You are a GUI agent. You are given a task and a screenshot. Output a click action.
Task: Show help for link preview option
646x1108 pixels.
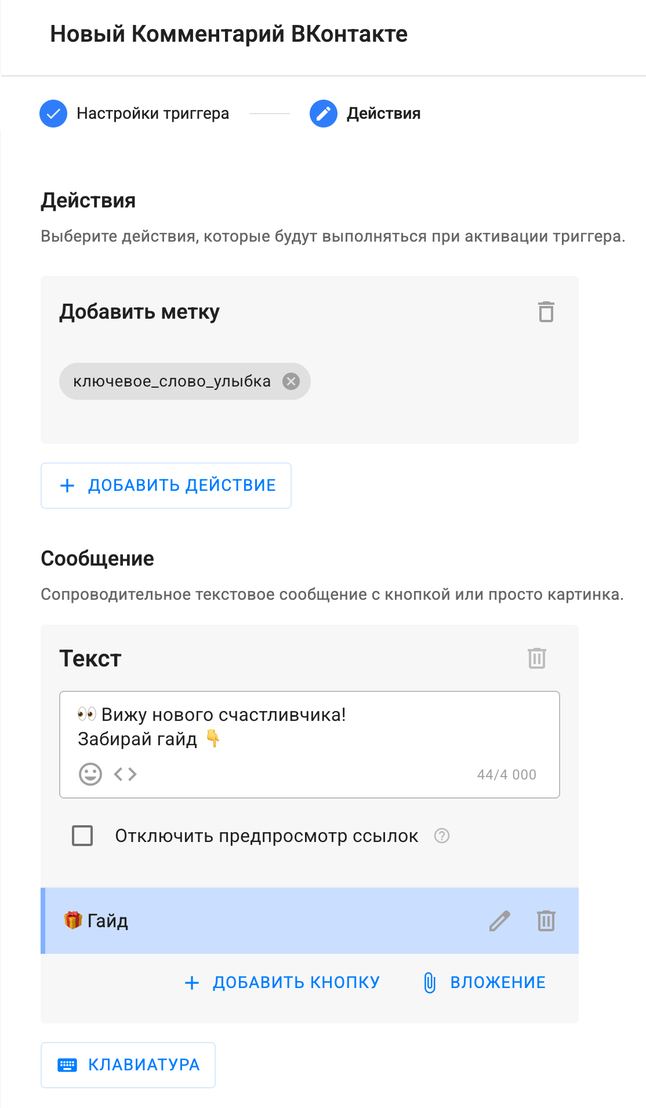pos(442,836)
